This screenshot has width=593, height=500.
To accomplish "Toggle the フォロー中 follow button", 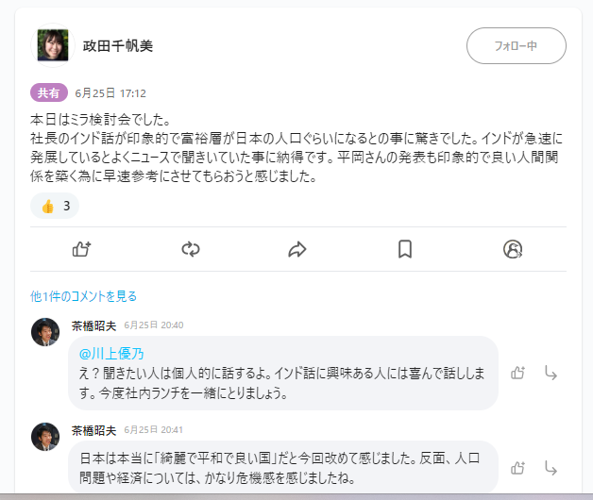I will tap(516, 45).
